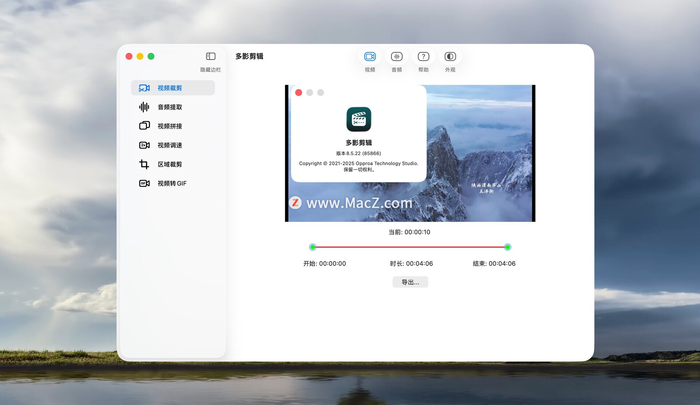Click the middle of the red trim line
The height and width of the screenshot is (405, 700).
coord(410,247)
